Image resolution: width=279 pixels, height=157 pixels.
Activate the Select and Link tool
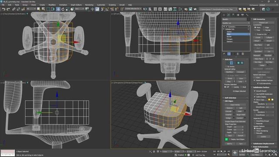click(x=14, y=9)
